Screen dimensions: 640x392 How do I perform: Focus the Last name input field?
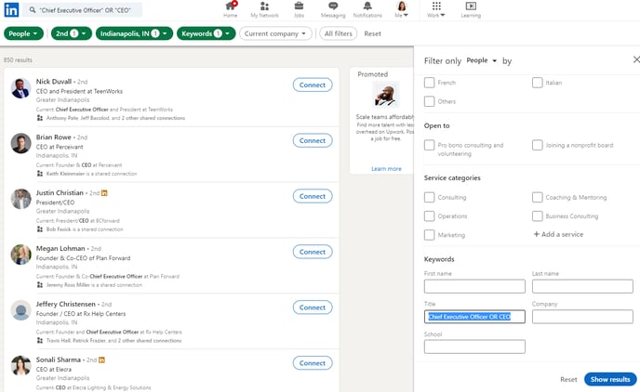(582, 286)
